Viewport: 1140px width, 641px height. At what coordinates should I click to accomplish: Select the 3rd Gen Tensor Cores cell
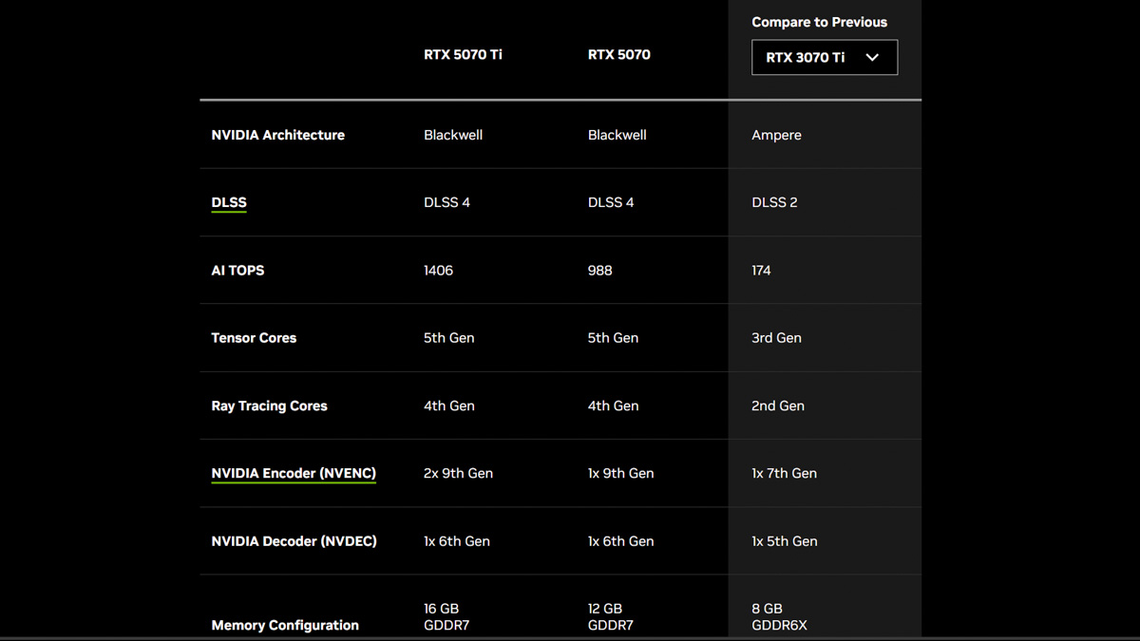click(776, 338)
